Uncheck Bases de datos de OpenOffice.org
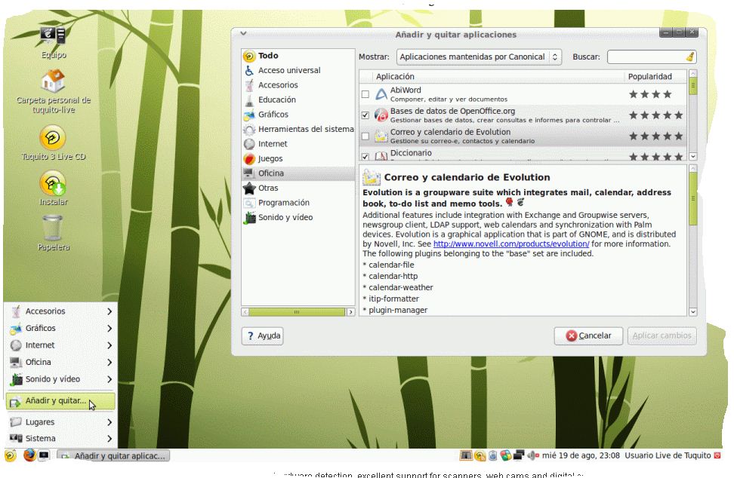The image size is (734, 478). [365, 115]
